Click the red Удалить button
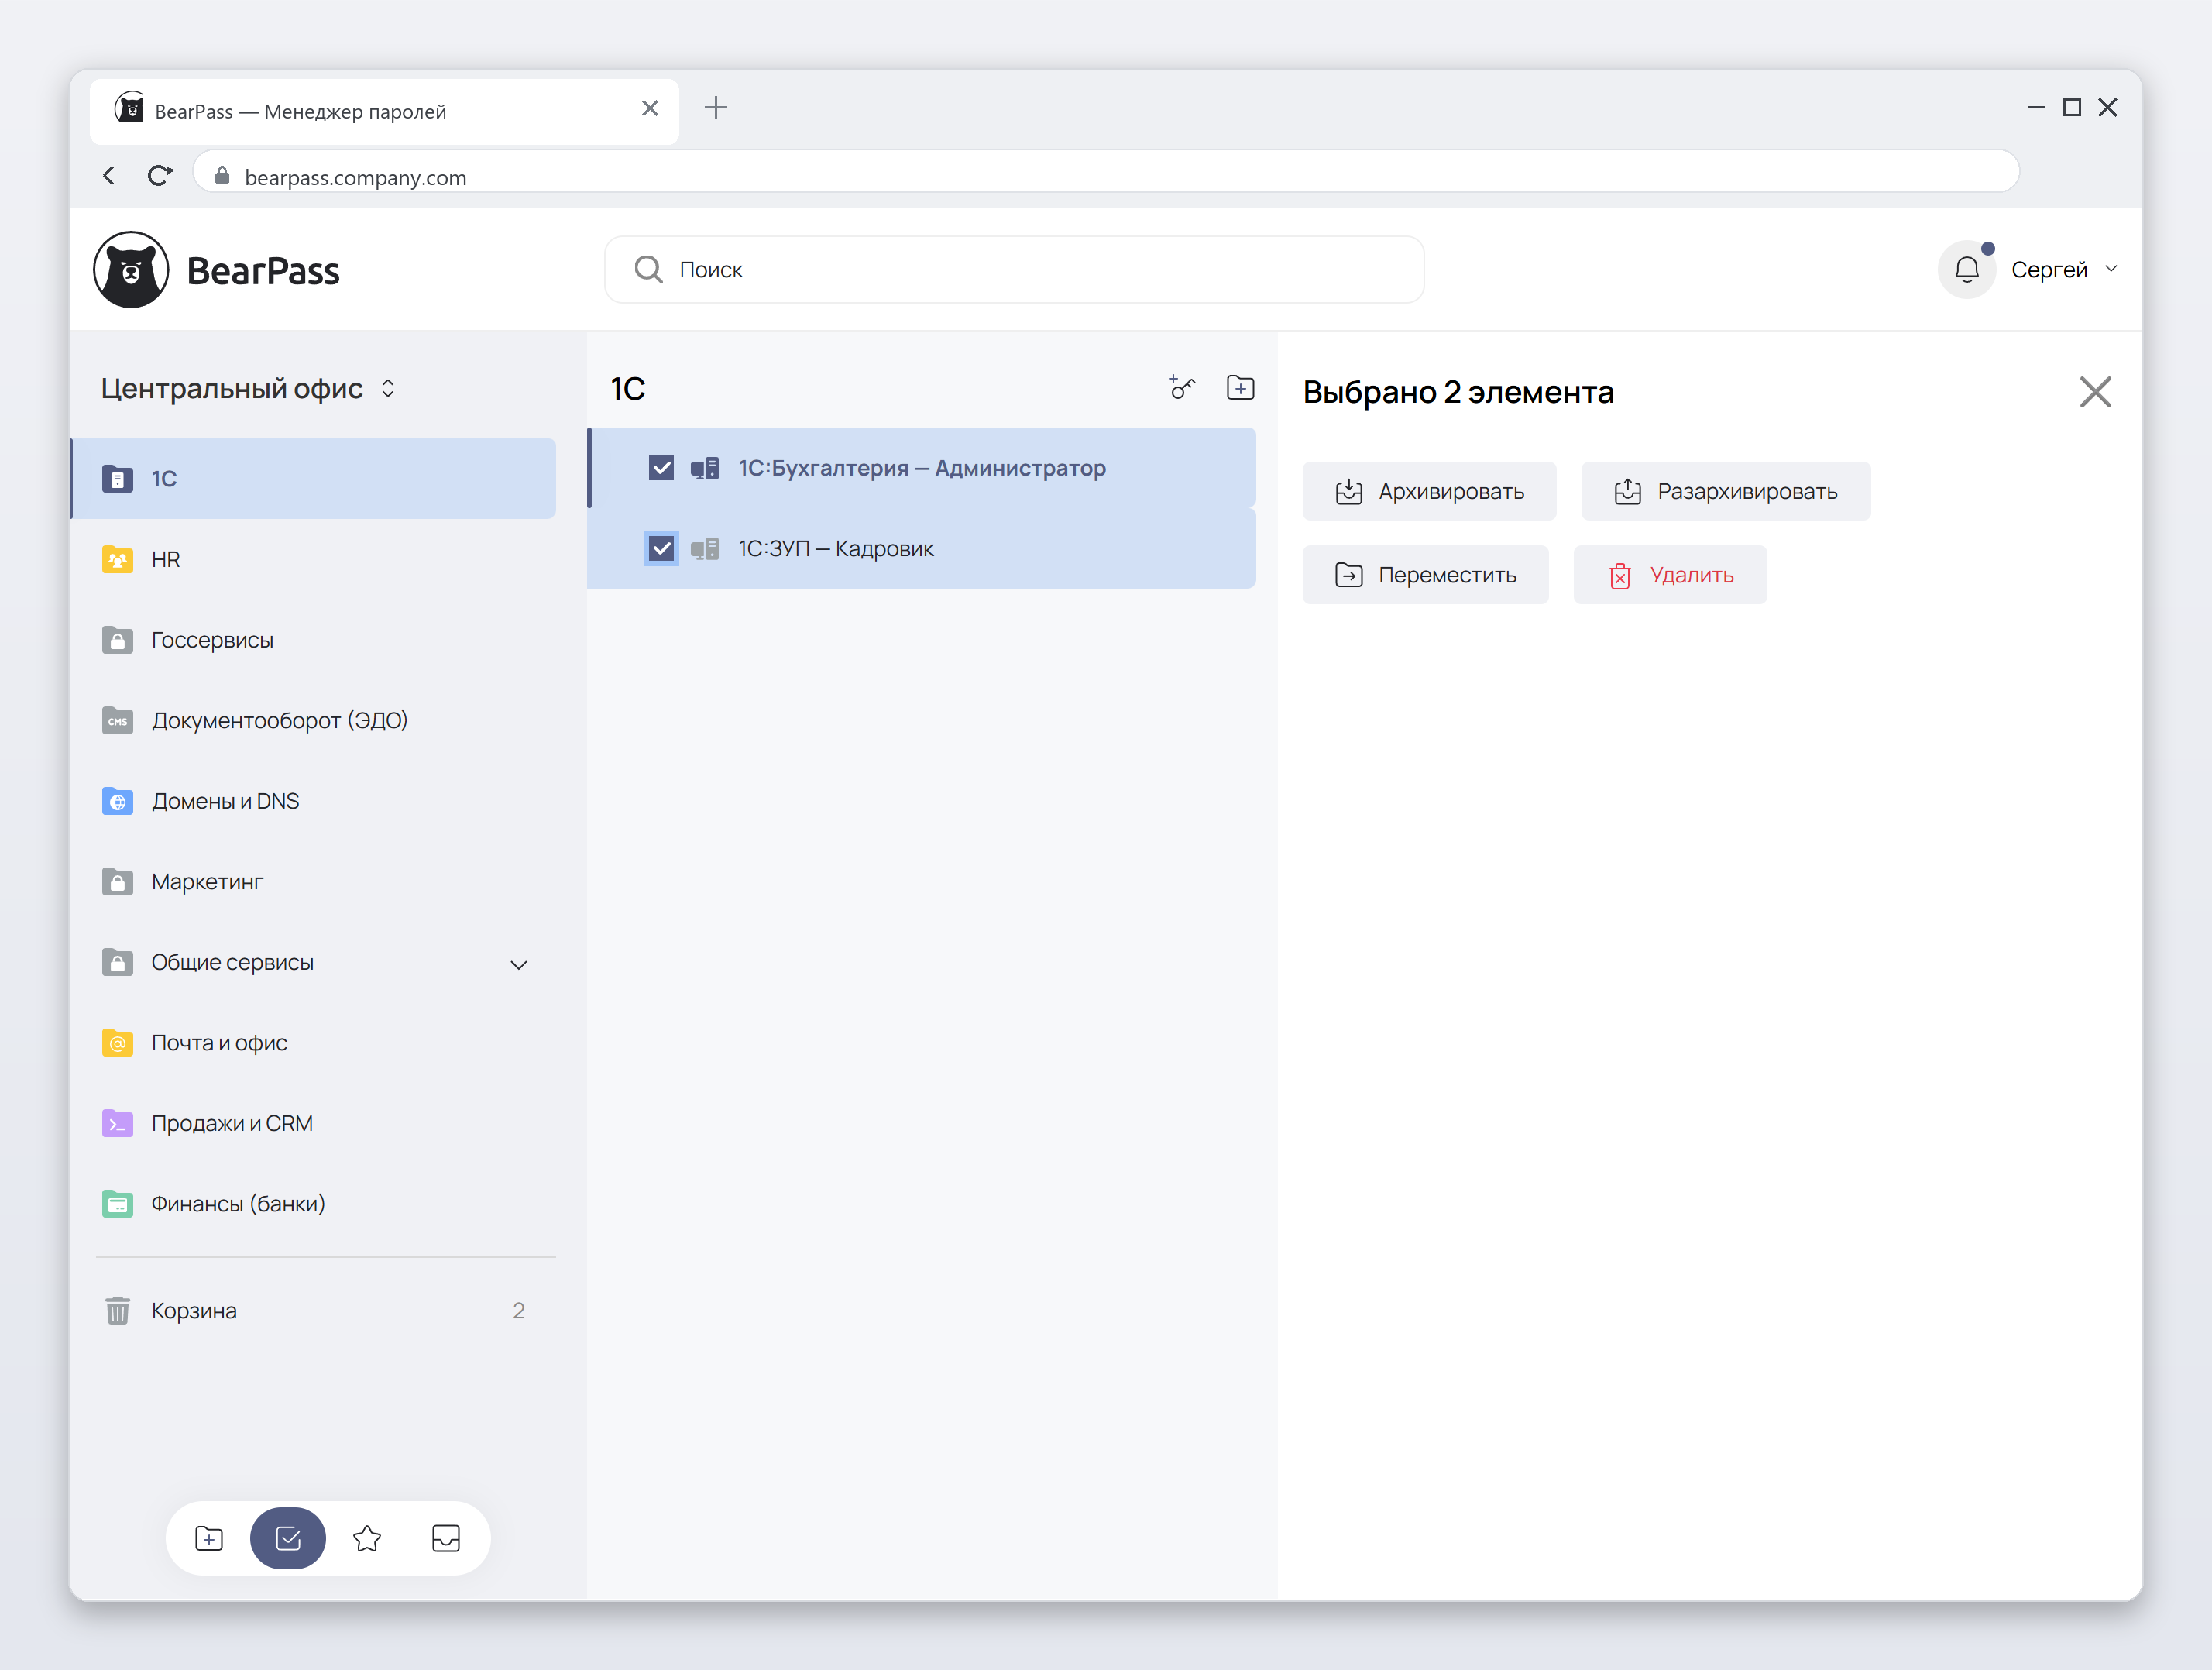The height and width of the screenshot is (1670, 2212). (x=1670, y=575)
